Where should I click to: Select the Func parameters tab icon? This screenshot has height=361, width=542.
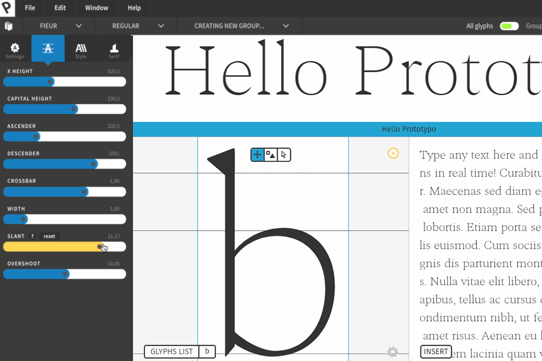point(48,49)
